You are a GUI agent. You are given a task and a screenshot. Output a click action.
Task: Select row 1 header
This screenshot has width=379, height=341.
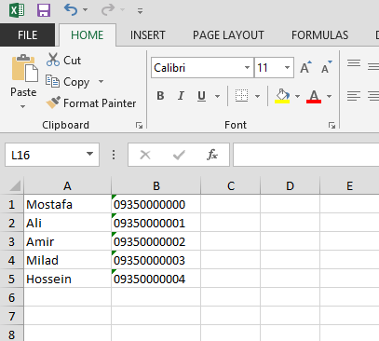[x=12, y=204]
